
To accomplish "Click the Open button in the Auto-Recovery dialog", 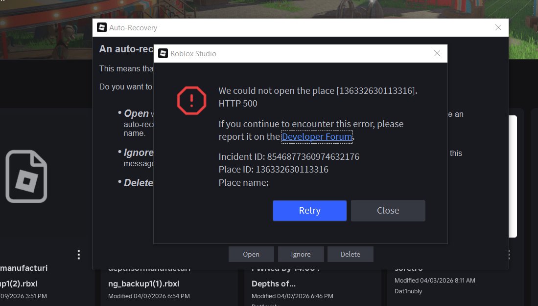I will pos(251,254).
